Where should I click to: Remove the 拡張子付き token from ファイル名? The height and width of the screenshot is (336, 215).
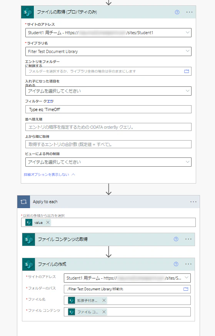104,300
